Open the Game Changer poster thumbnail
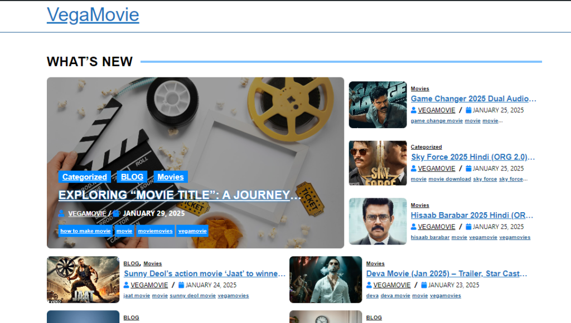Image resolution: width=571 pixels, height=323 pixels. (x=378, y=105)
